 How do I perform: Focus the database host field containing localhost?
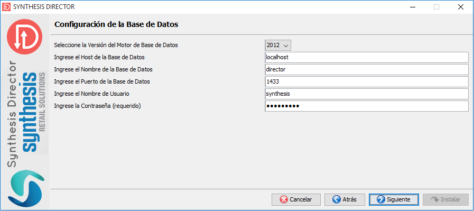(367, 57)
